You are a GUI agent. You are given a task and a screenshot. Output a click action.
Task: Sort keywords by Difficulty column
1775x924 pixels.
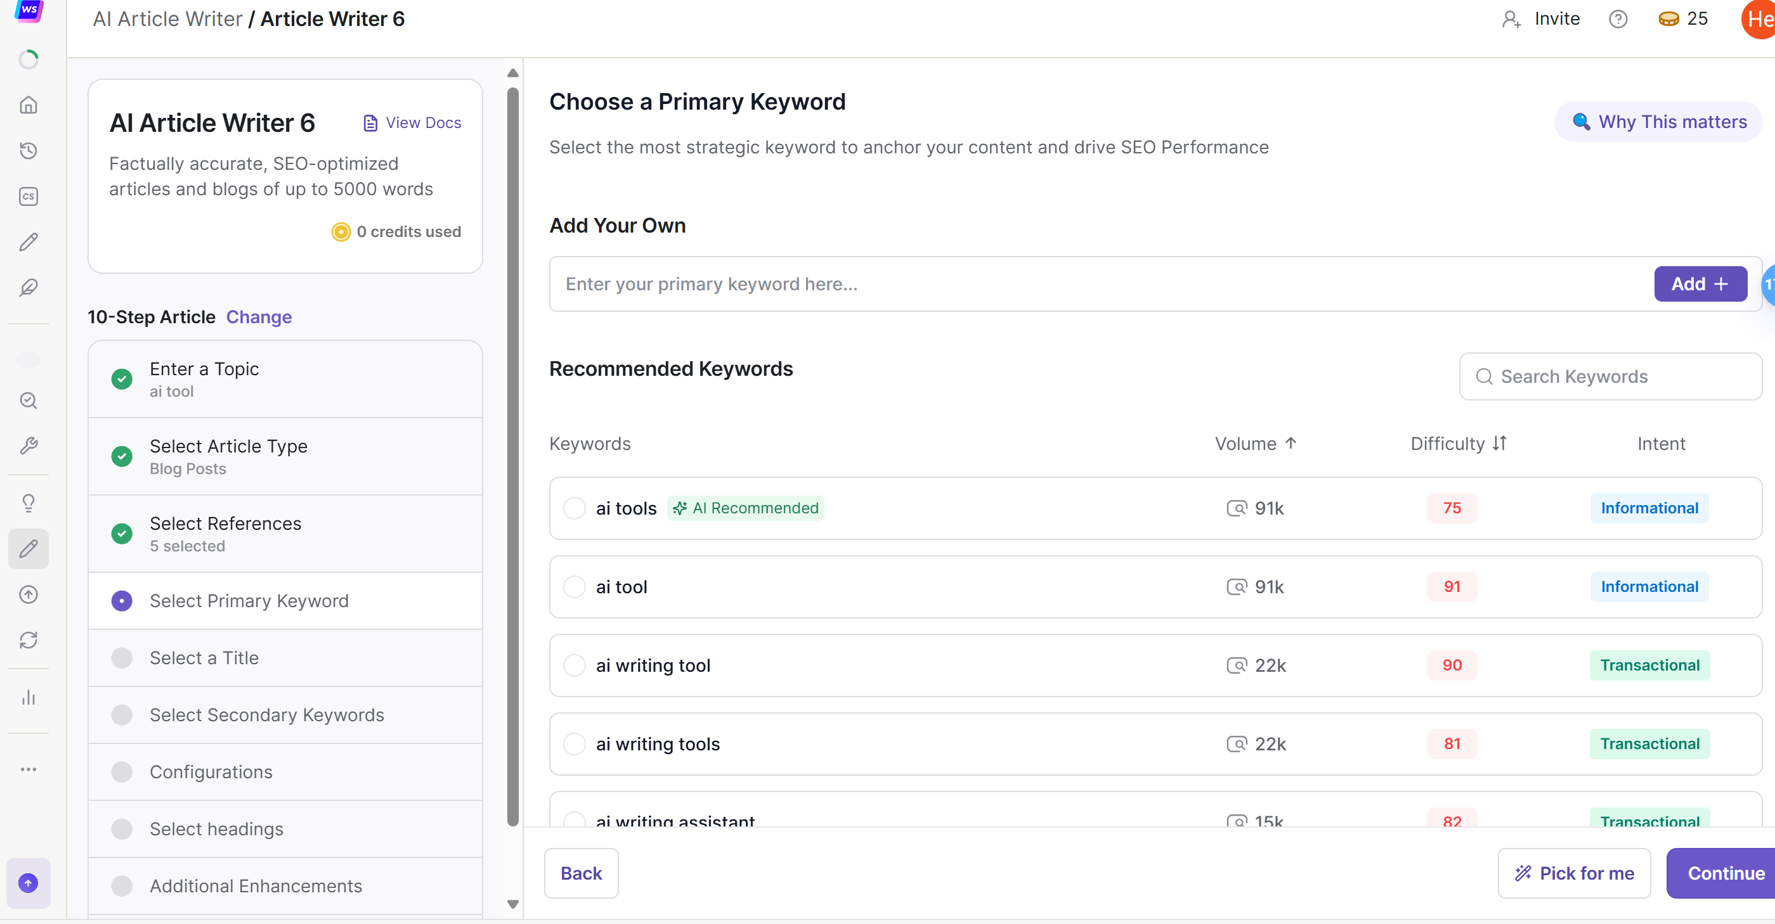(1499, 444)
